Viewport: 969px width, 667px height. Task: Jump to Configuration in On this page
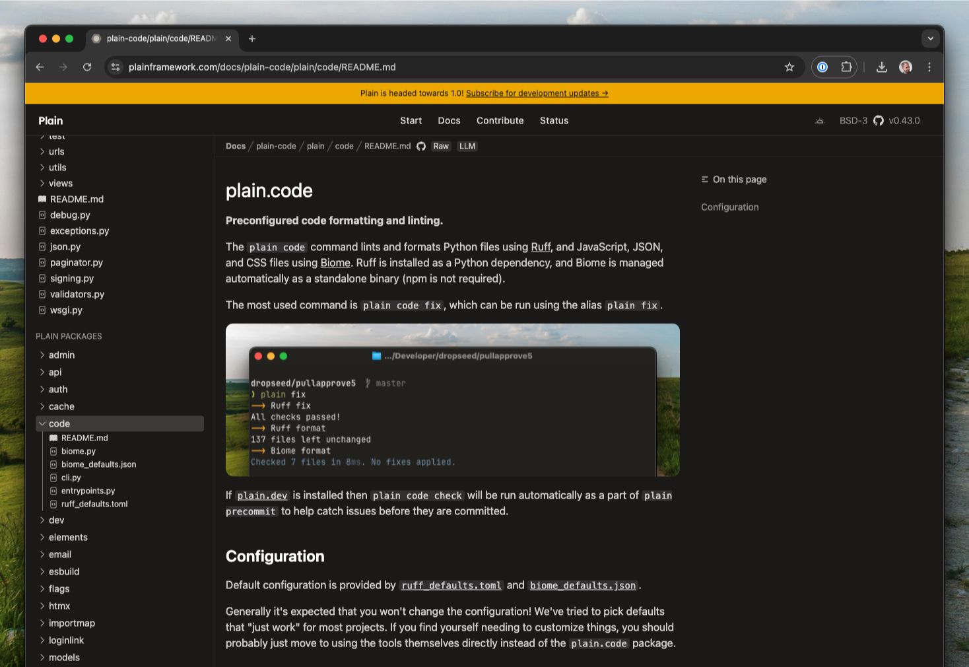pyautogui.click(x=729, y=207)
